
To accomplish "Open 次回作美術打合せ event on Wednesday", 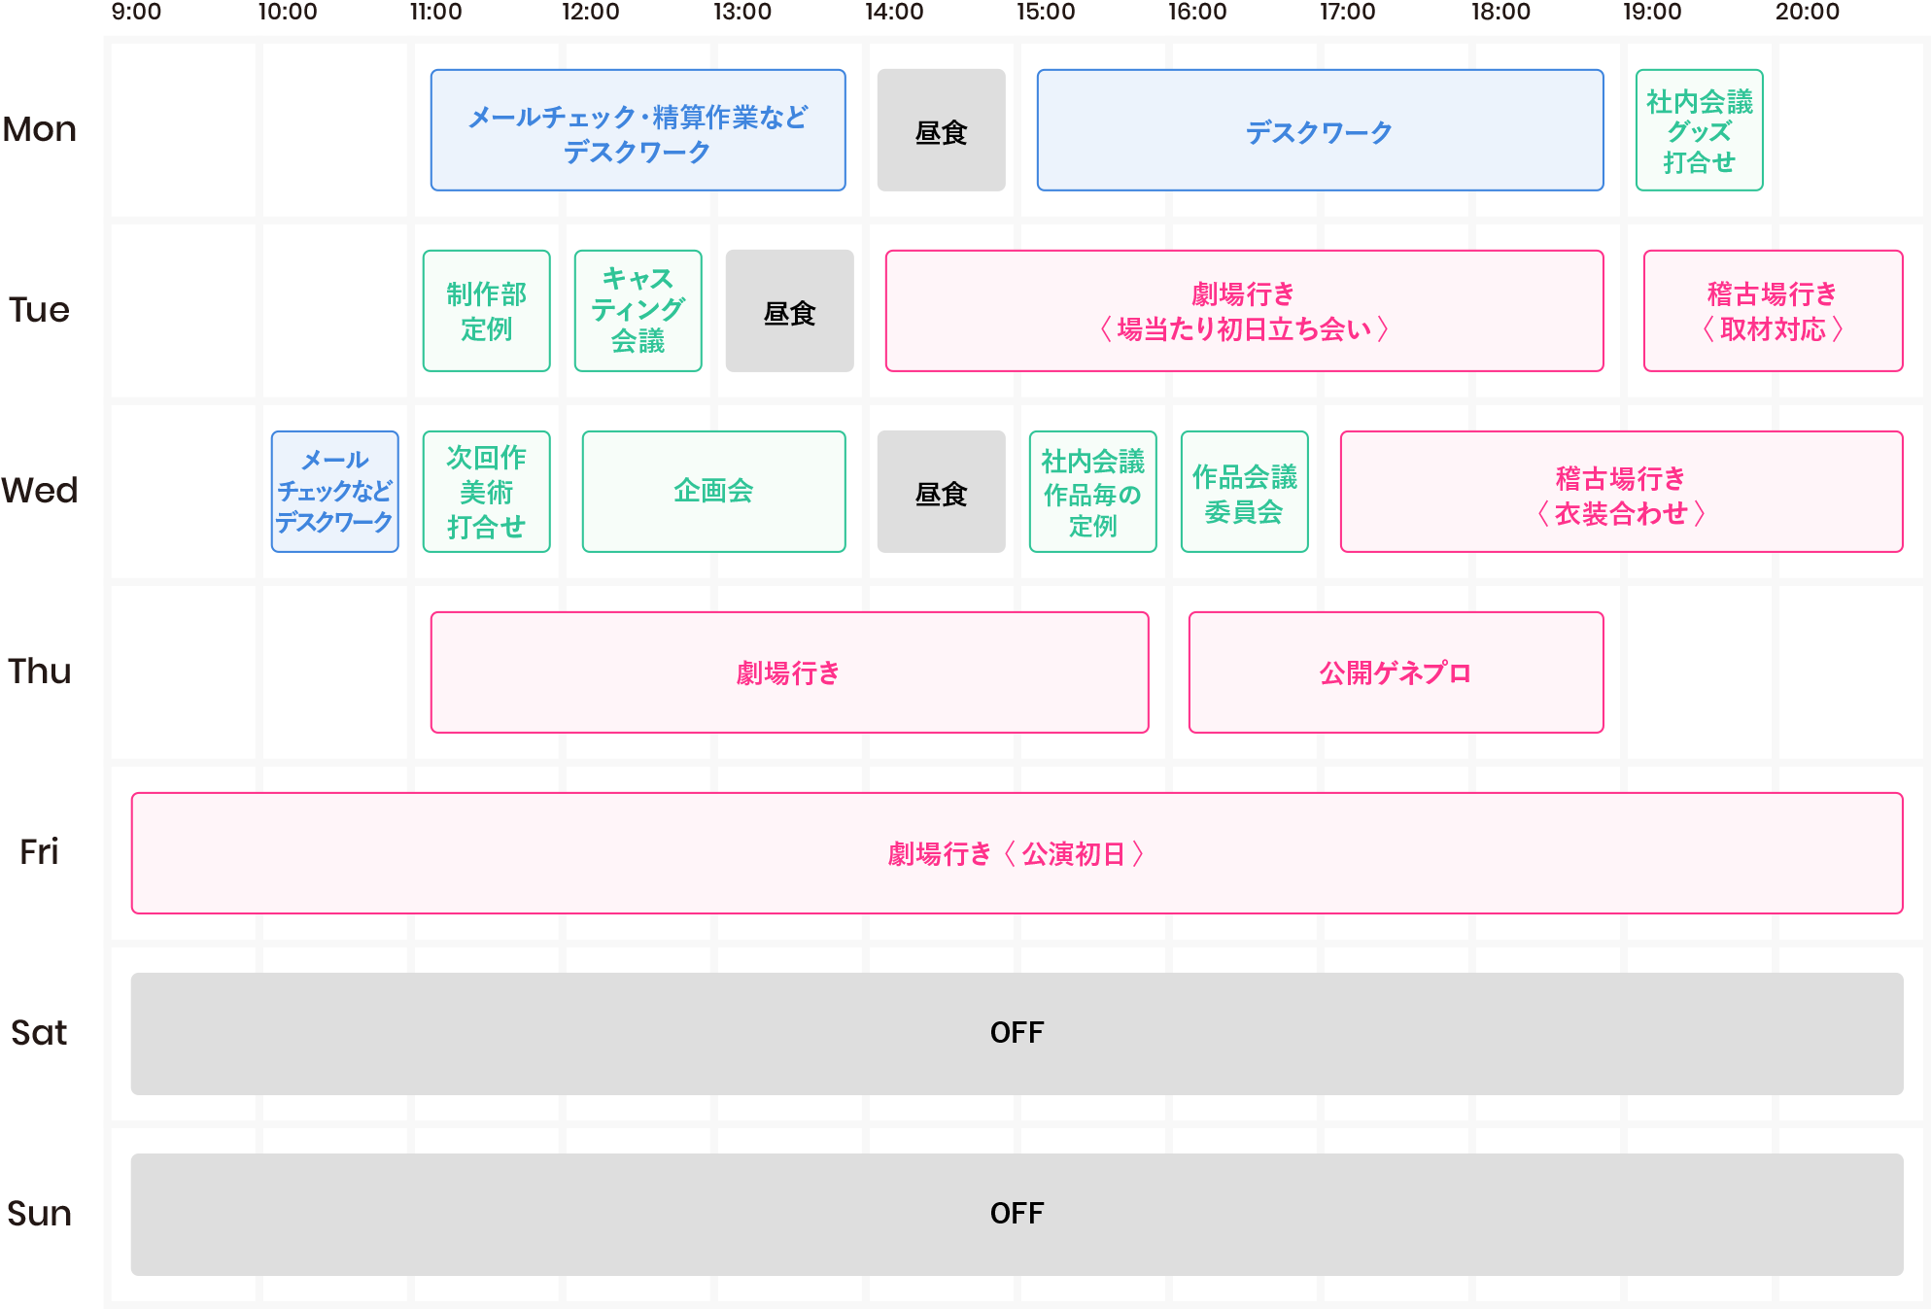I will click(486, 492).
